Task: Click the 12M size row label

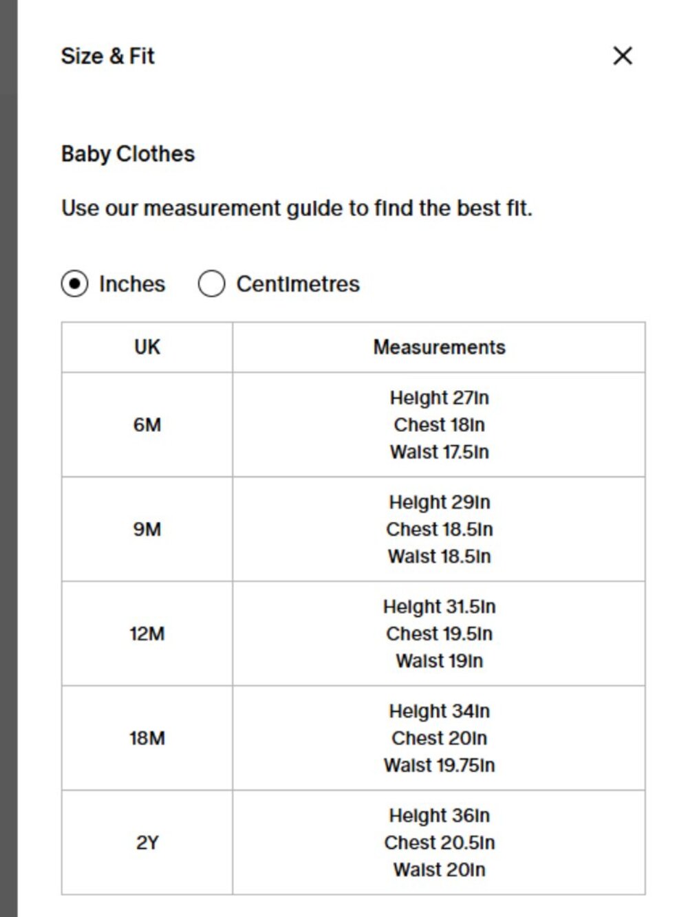Action: 147,634
